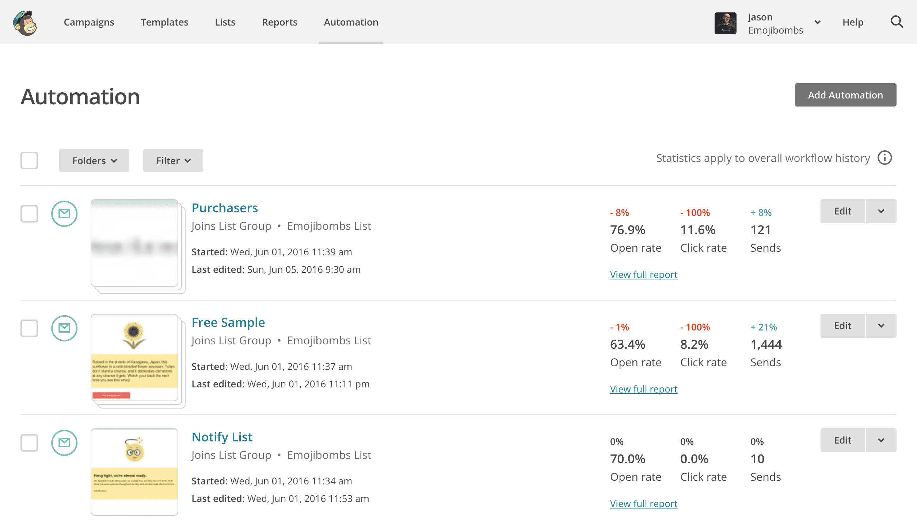This screenshot has height=526, width=917.
Task: Switch to the Campaigns section
Action: click(x=89, y=22)
